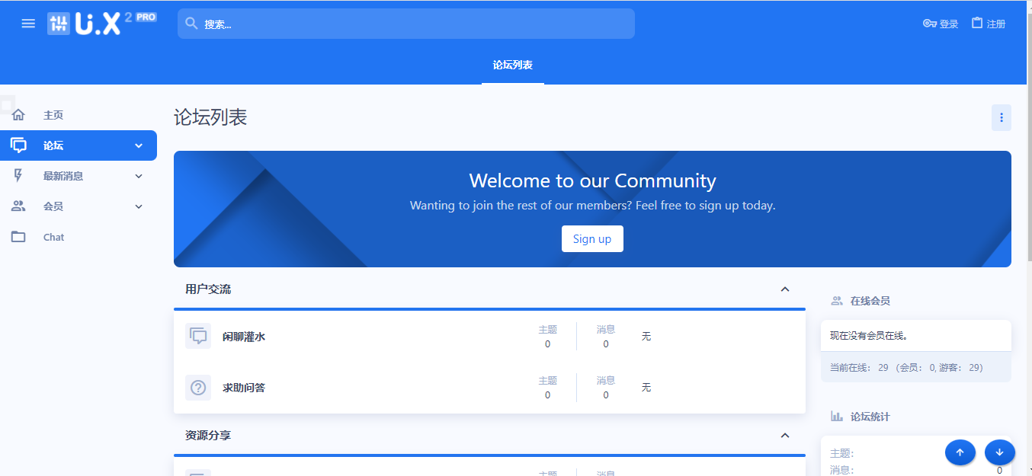Click the 论坛 chat bubbles icon
1032x476 pixels.
pyautogui.click(x=18, y=145)
